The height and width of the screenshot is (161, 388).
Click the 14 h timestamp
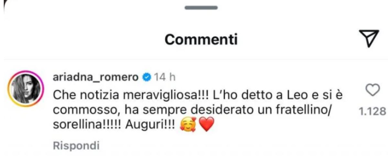click(164, 77)
